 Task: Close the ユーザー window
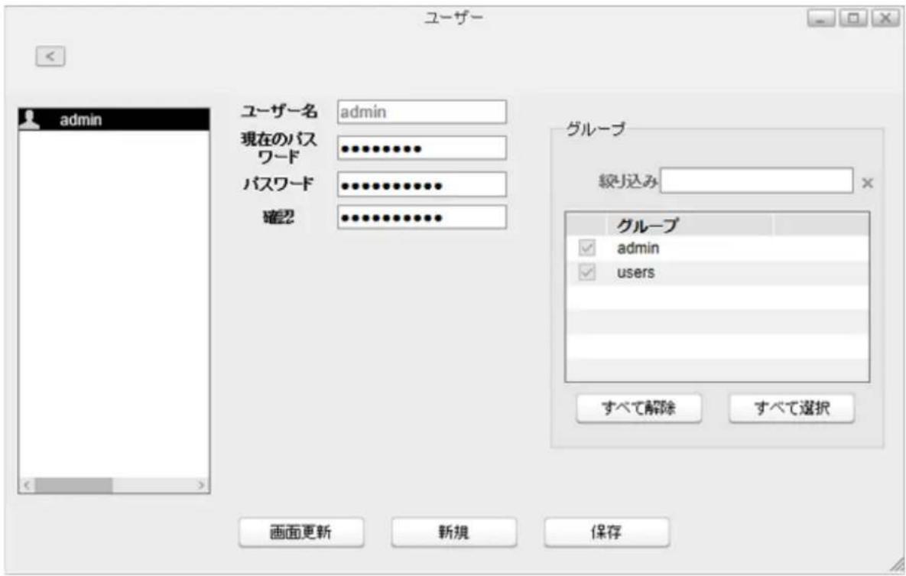coord(885,18)
